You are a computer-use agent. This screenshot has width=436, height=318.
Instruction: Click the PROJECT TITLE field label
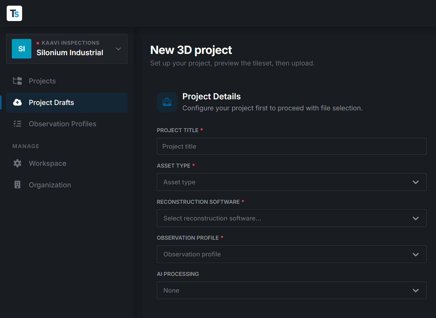pos(178,130)
